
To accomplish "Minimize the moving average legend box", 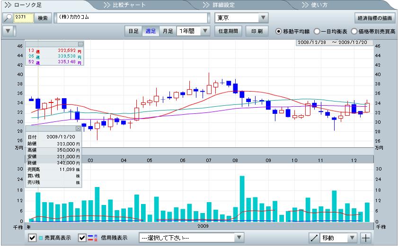I will click(x=80, y=43).
